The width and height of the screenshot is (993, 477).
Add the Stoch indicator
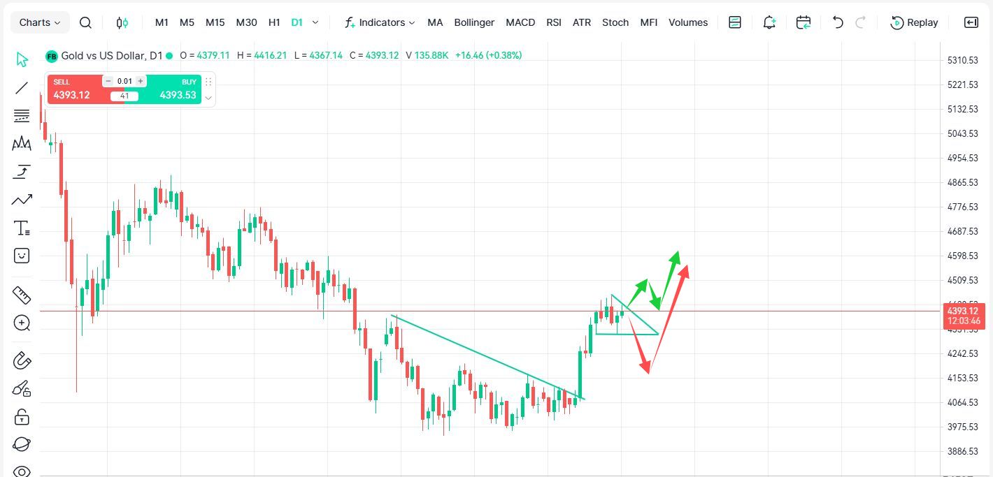(x=615, y=22)
